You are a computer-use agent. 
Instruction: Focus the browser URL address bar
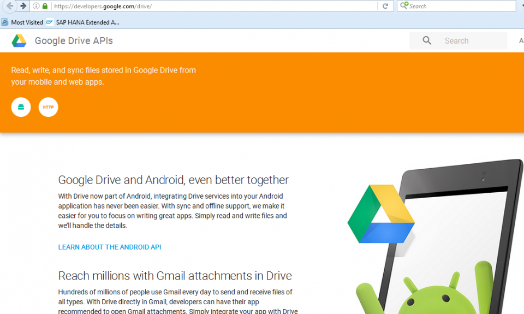(214, 6)
